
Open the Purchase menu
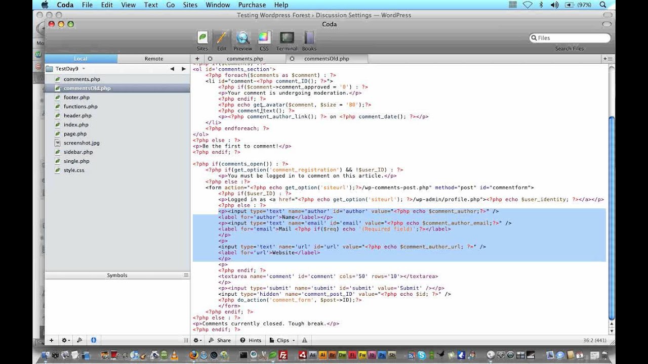(252, 5)
